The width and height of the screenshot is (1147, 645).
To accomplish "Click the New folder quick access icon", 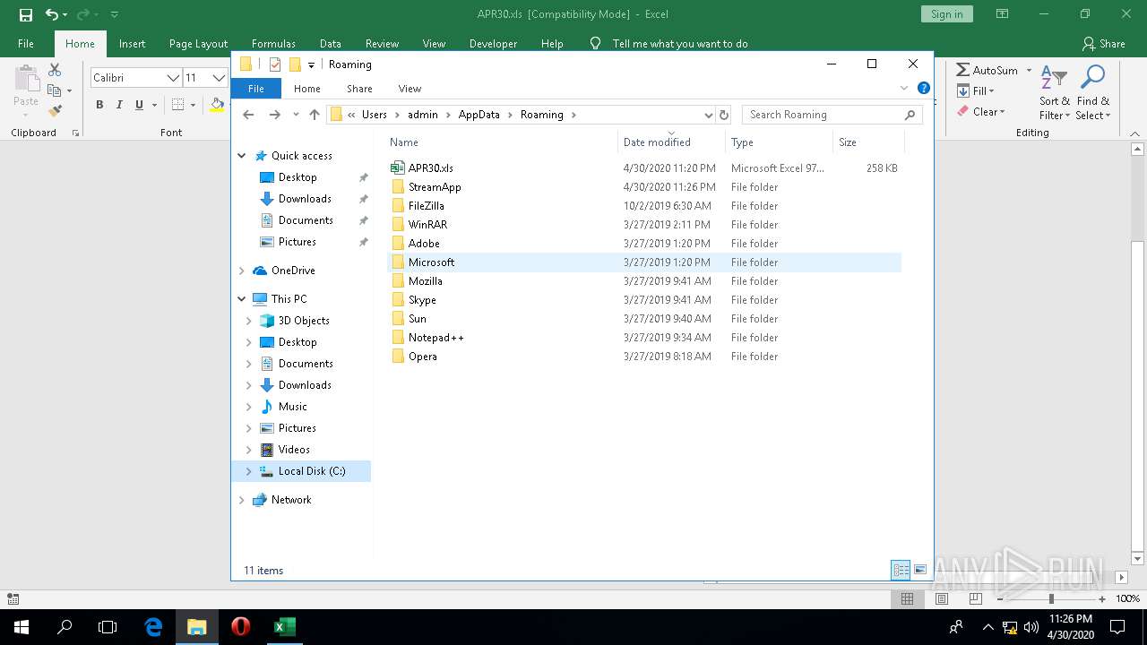I will pos(295,64).
